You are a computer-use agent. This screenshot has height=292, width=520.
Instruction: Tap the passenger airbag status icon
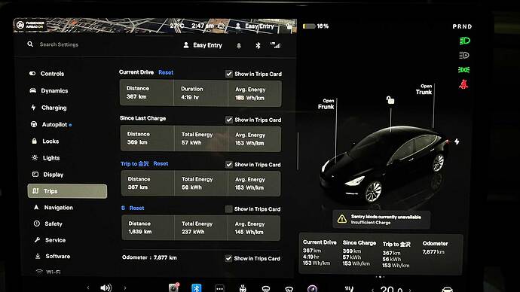tap(30, 25)
